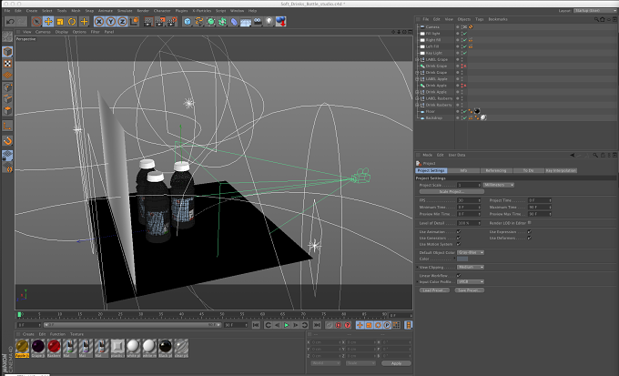This screenshot has height=376, width=619.
Task: Click the FPS input field
Action: [x=469, y=200]
